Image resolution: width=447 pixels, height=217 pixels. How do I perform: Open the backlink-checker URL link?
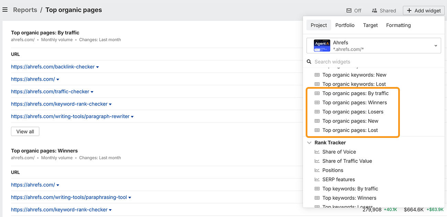[53, 67]
